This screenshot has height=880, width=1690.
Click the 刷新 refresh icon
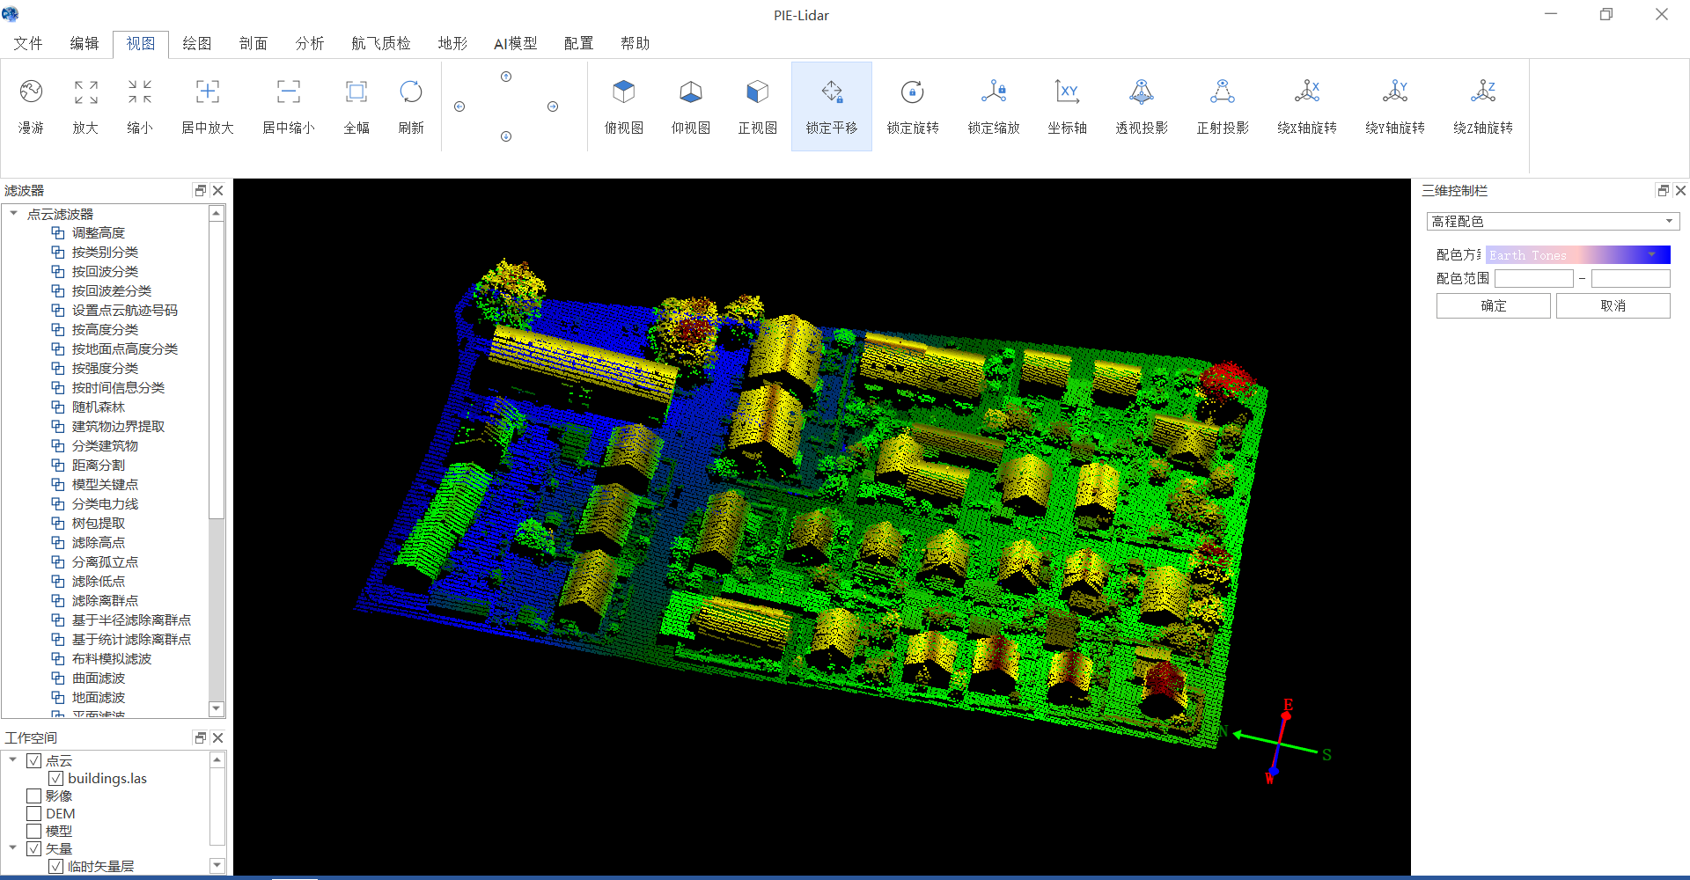pyautogui.click(x=411, y=92)
